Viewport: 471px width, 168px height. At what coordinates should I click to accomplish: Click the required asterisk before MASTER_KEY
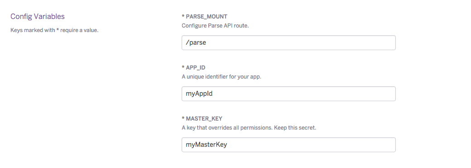click(183, 118)
